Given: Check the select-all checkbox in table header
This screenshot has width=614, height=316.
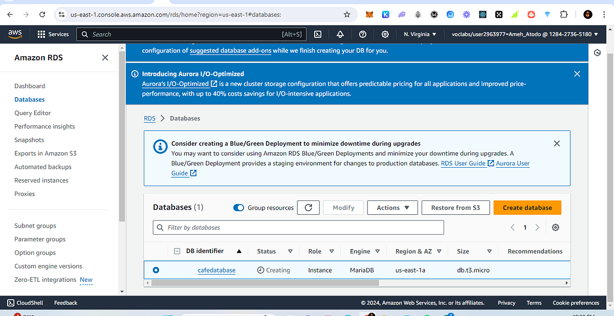Looking at the screenshot, I should (177, 251).
